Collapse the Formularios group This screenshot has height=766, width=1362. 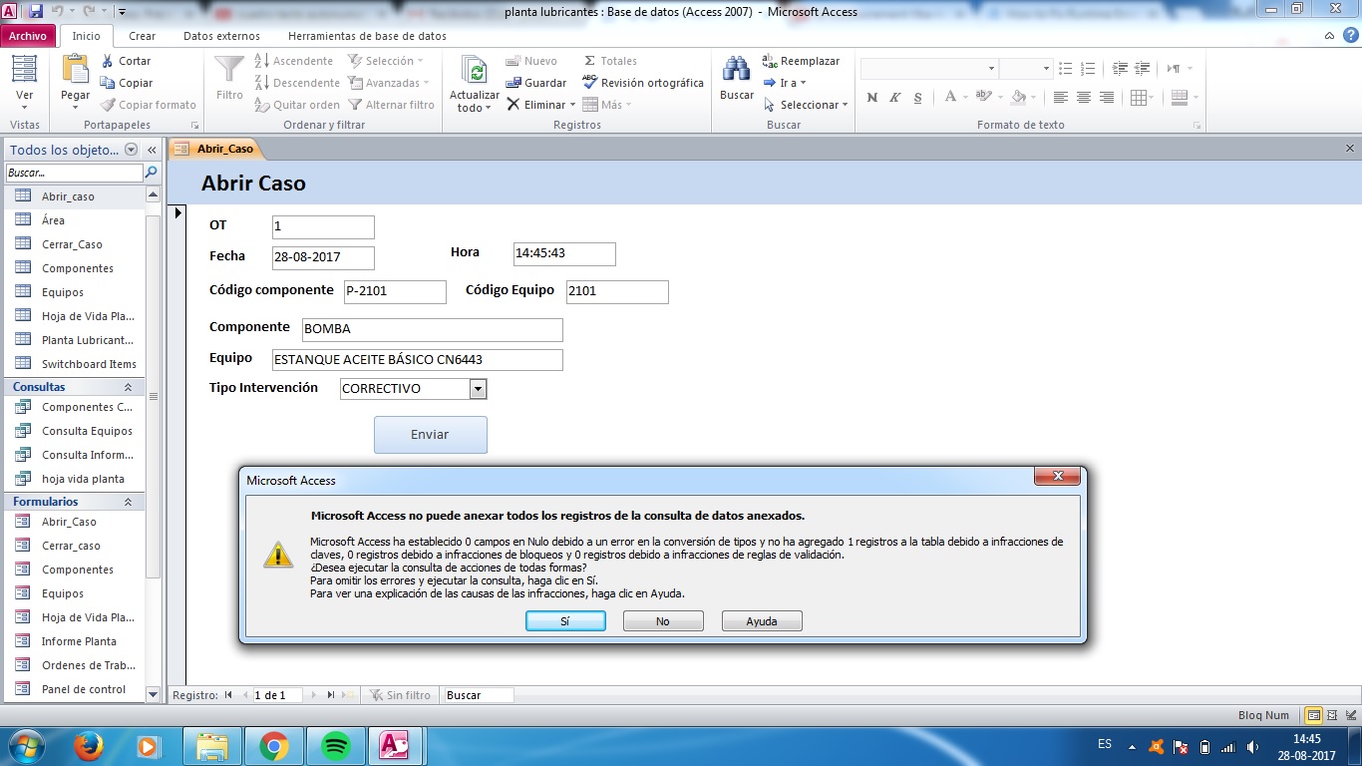click(x=128, y=502)
